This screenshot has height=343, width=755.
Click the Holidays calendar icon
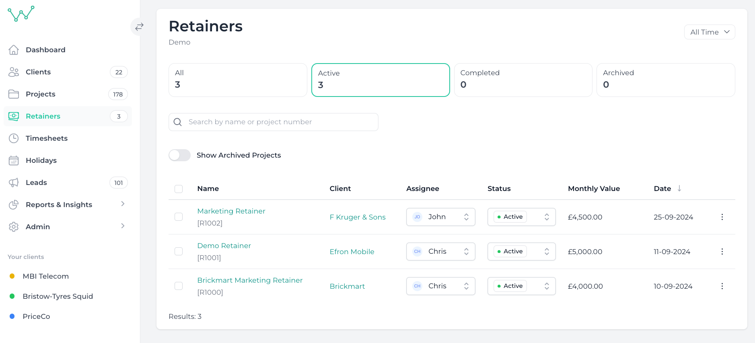click(14, 160)
